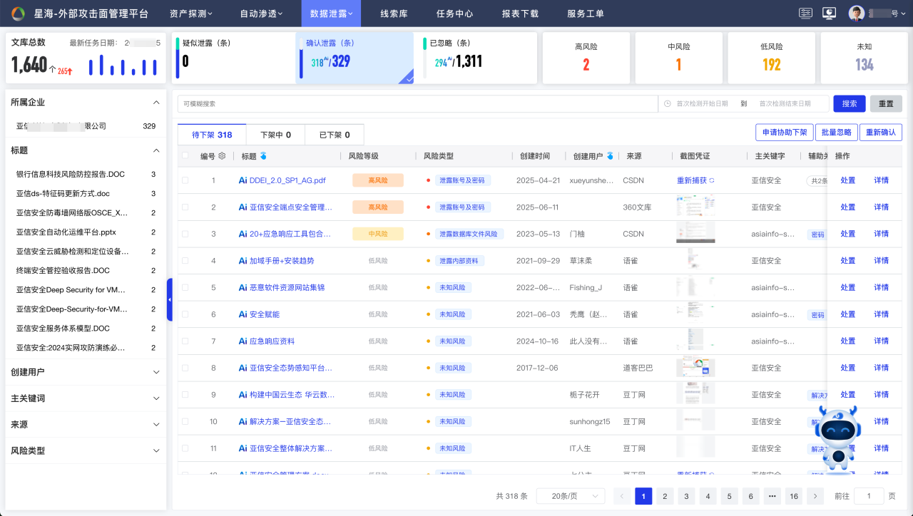Open the 20条/页 page size dropdown

pos(570,496)
